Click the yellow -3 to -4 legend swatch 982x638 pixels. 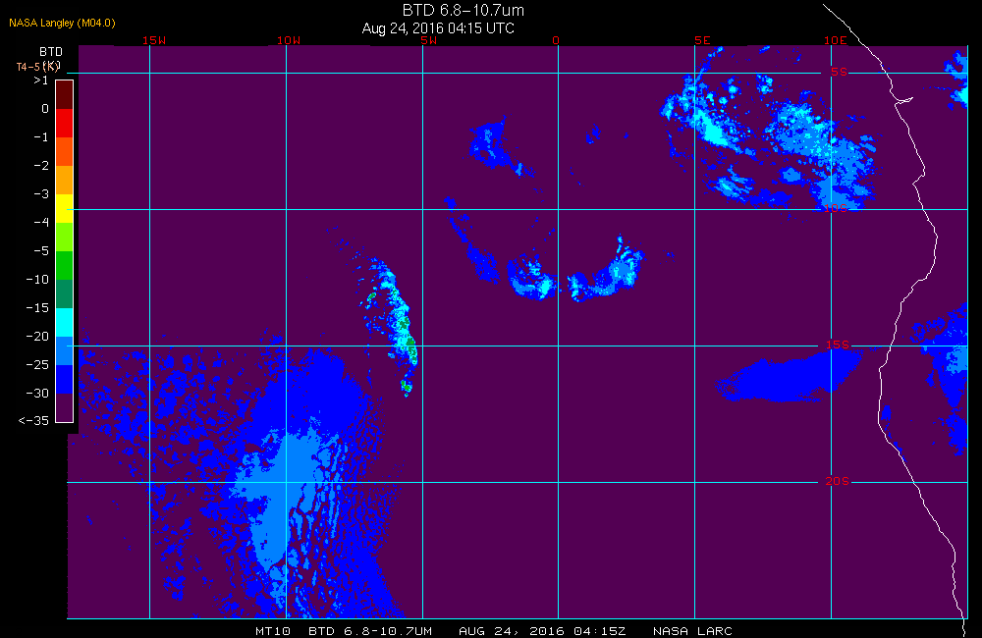click(x=65, y=208)
